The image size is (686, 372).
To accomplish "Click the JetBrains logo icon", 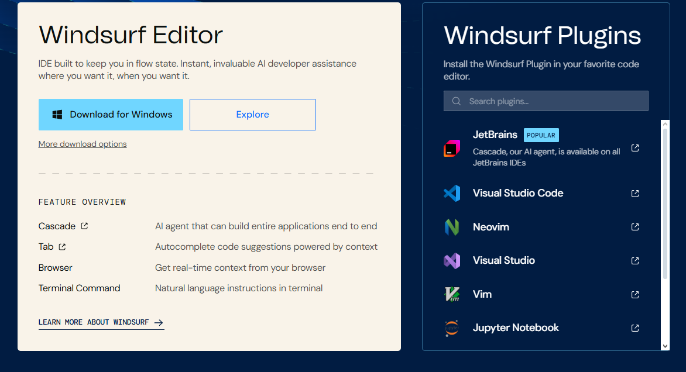I will [x=452, y=149].
